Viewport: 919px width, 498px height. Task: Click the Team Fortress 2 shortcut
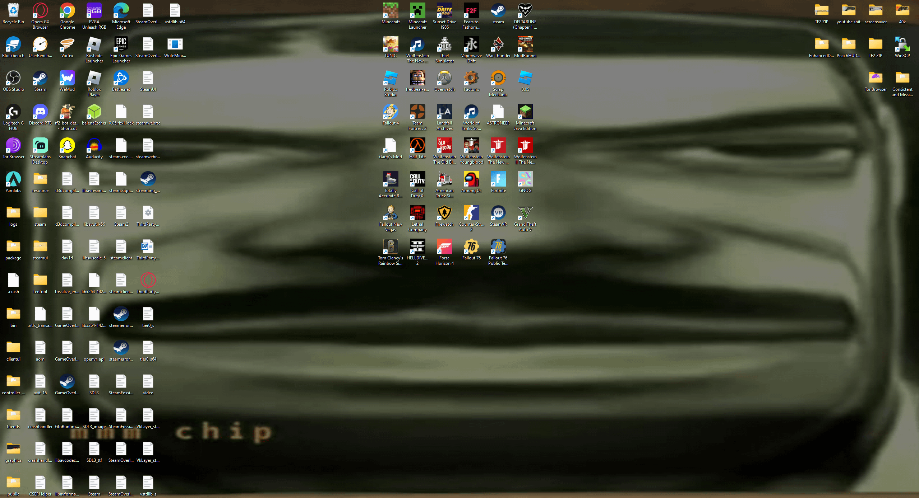(417, 112)
